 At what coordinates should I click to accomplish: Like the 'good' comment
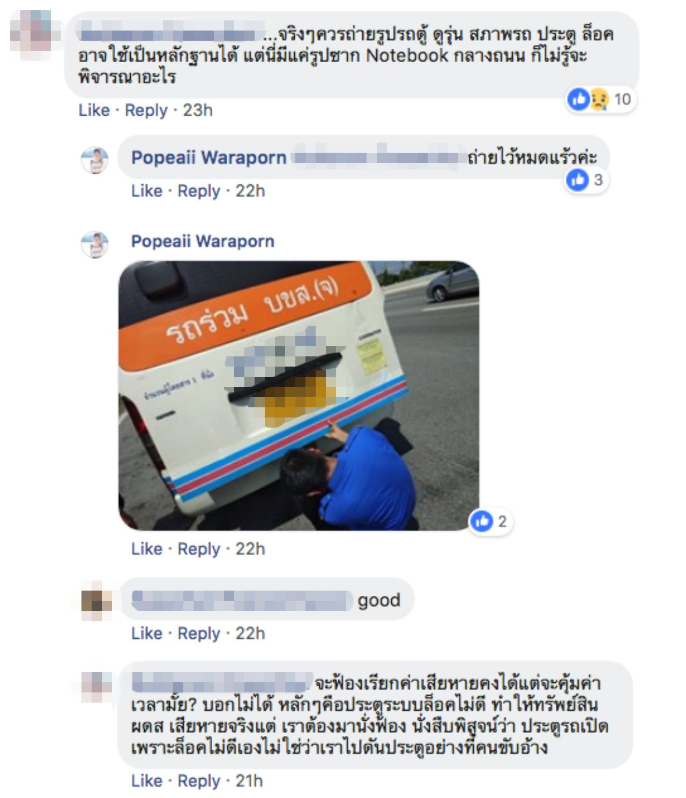147,633
